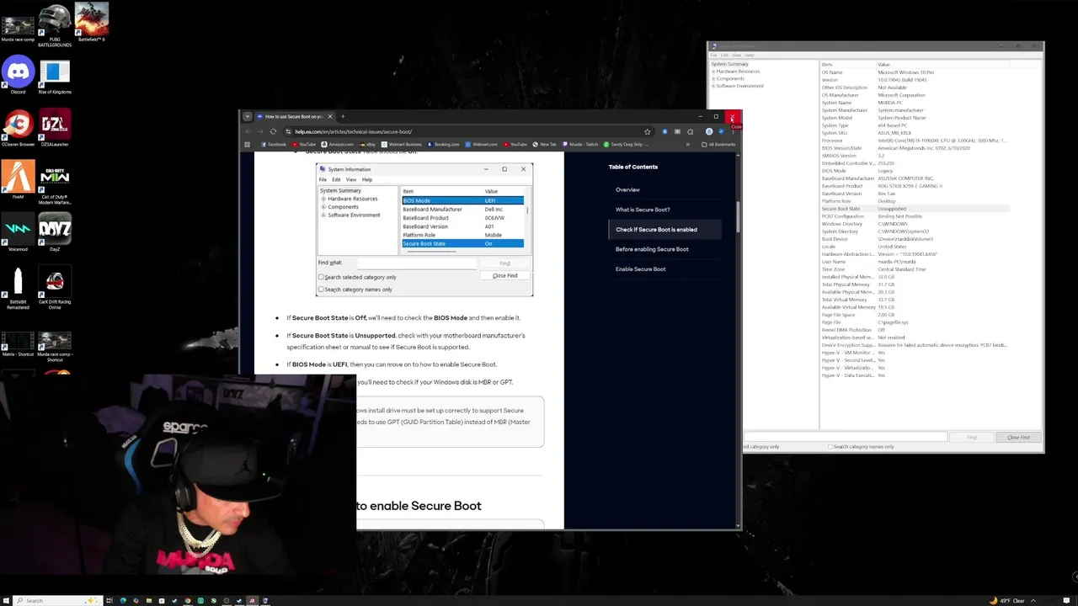Screen dimensions: 1078x606
Task: Open the All Bookmarks folder
Action: pos(718,144)
